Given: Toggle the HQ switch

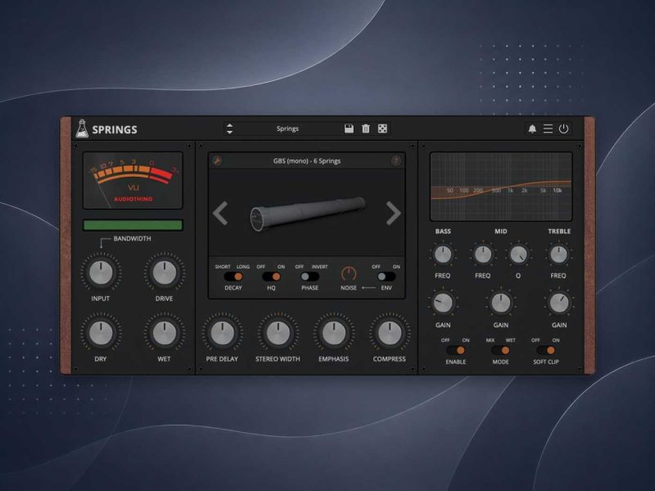Looking at the screenshot, I should coord(271,277).
